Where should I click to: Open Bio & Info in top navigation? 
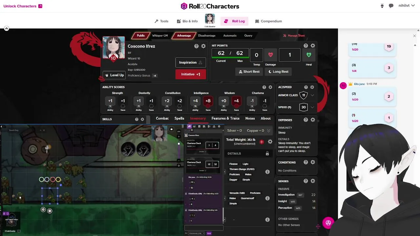coord(187,21)
